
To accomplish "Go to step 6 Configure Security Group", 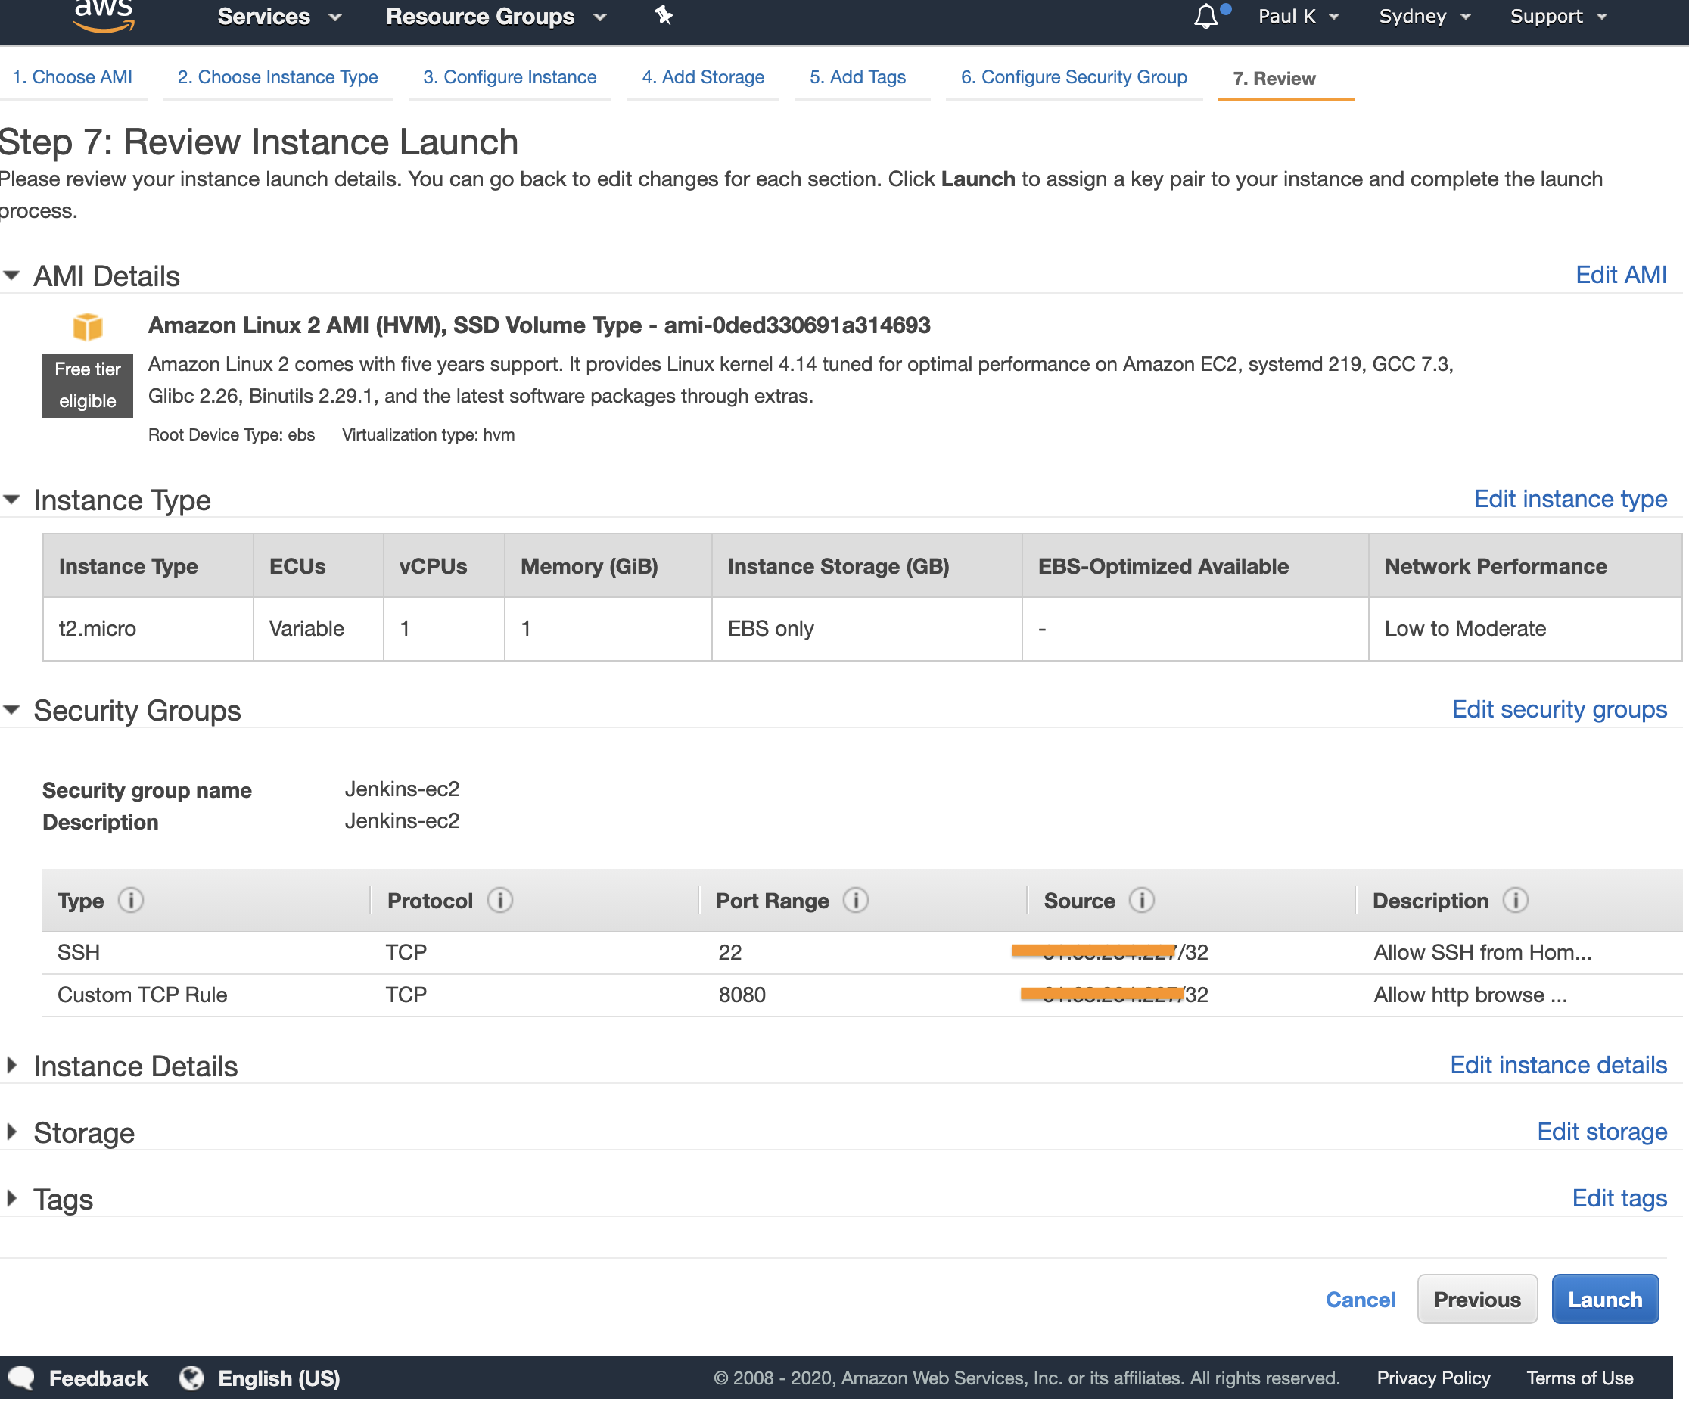I will [x=1074, y=77].
